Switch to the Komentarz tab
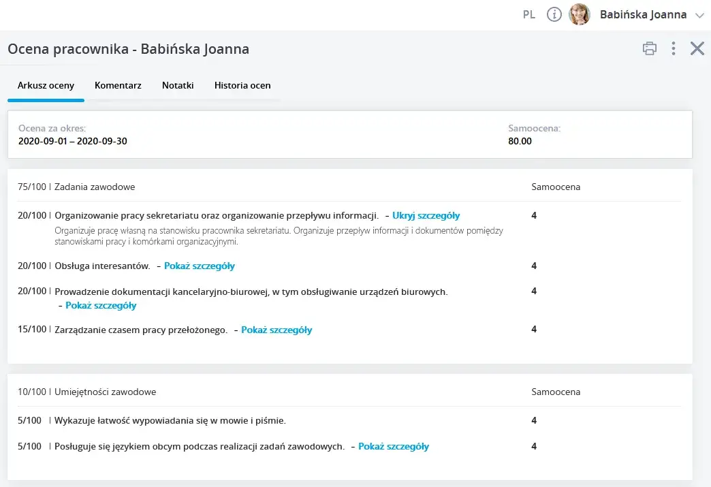 (118, 86)
